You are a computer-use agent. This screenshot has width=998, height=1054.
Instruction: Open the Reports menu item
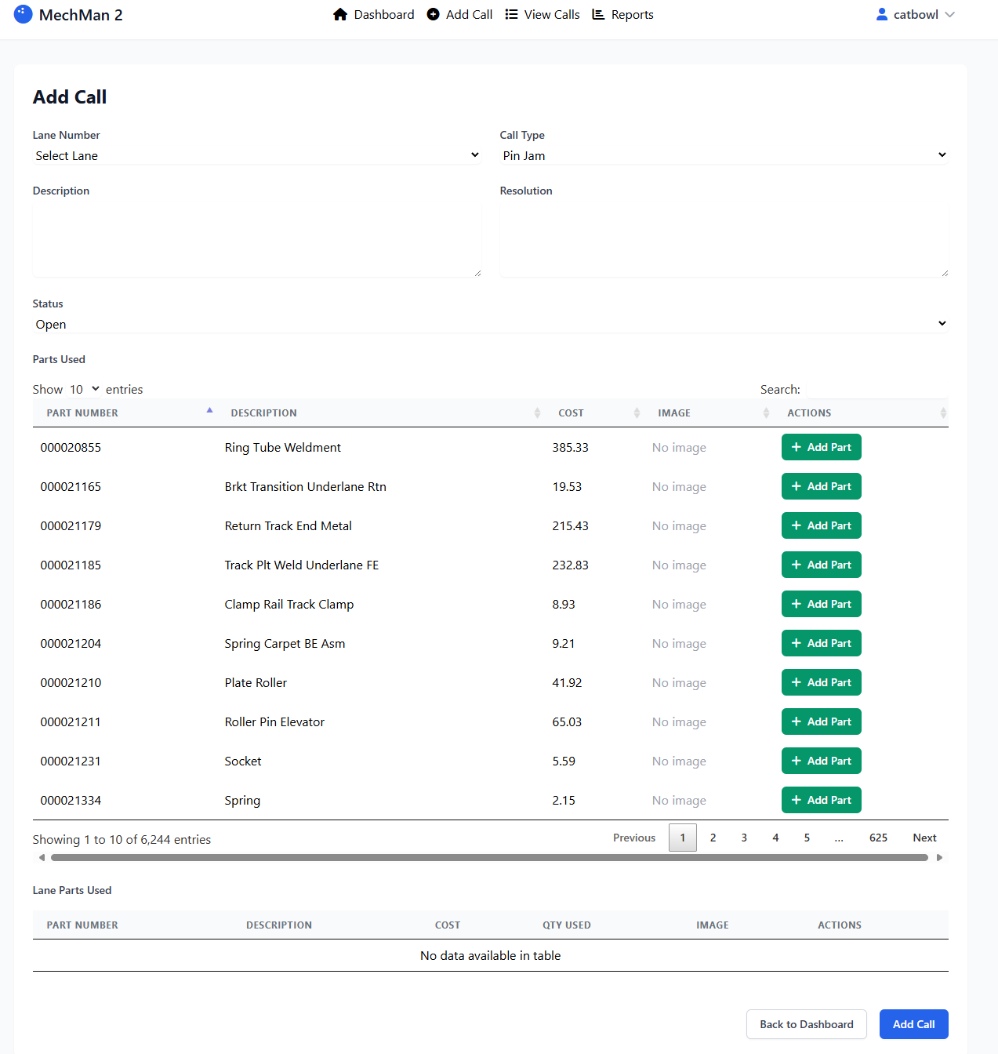click(631, 15)
